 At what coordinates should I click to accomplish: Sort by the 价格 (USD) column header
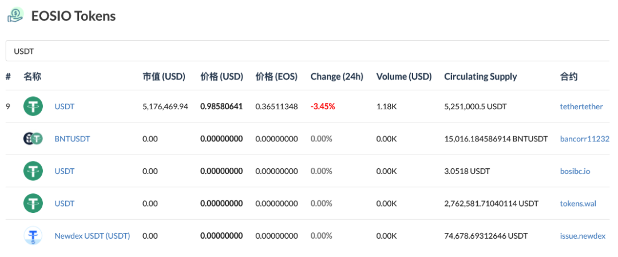tap(221, 77)
